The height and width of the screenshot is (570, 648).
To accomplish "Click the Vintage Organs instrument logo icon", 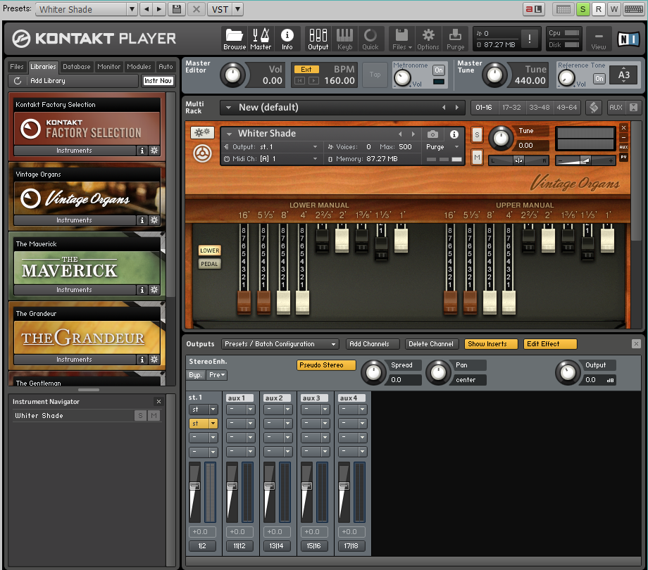I will click(203, 153).
